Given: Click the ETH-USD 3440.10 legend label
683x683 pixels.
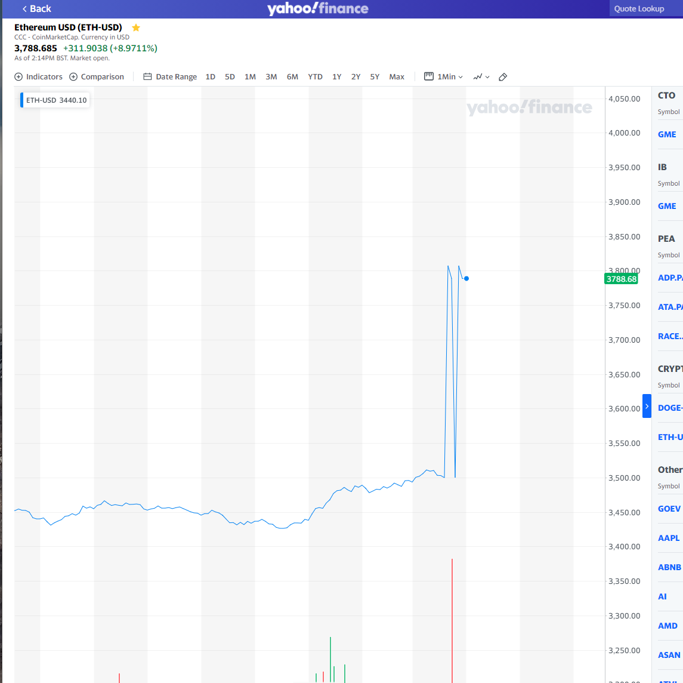Looking at the screenshot, I should tap(55, 100).
